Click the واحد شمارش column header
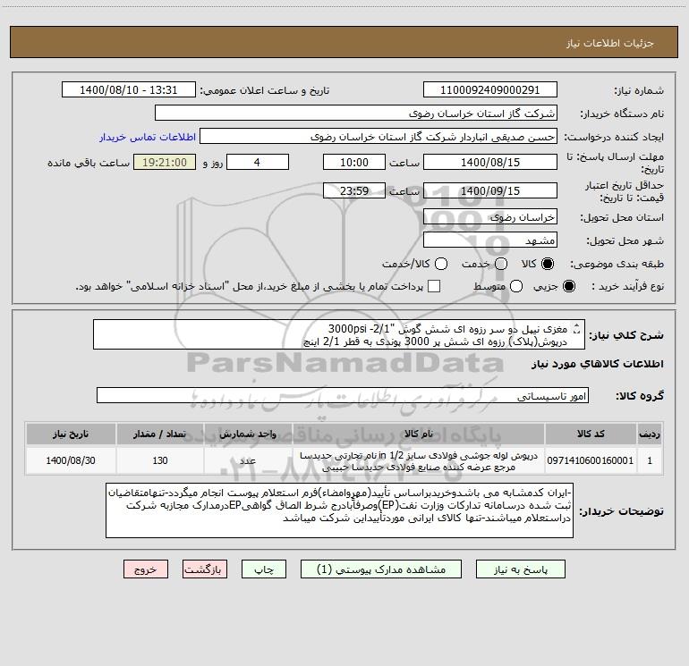Viewport: 689px width, 666px height. point(248,434)
